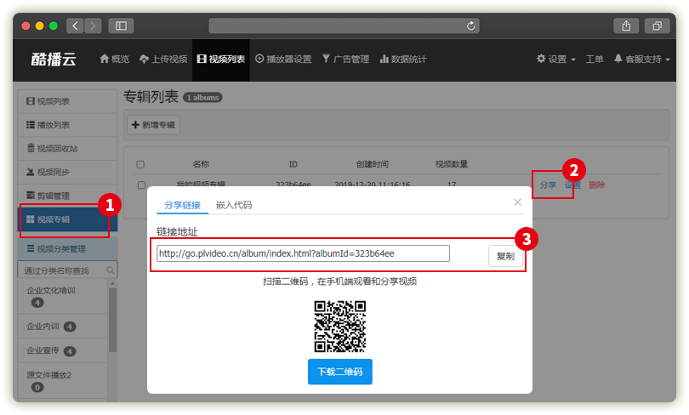Click the Safari sidebar toggle icon
Image resolution: width=689 pixels, height=415 pixels.
click(121, 26)
